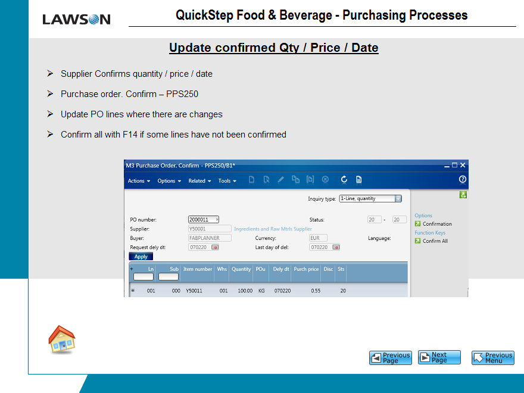This screenshot has height=393, width=524.
Task: Open the Related menu dropdown
Action: tap(199, 181)
